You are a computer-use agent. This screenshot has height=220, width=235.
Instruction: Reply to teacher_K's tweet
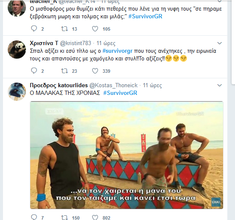pos(34,29)
